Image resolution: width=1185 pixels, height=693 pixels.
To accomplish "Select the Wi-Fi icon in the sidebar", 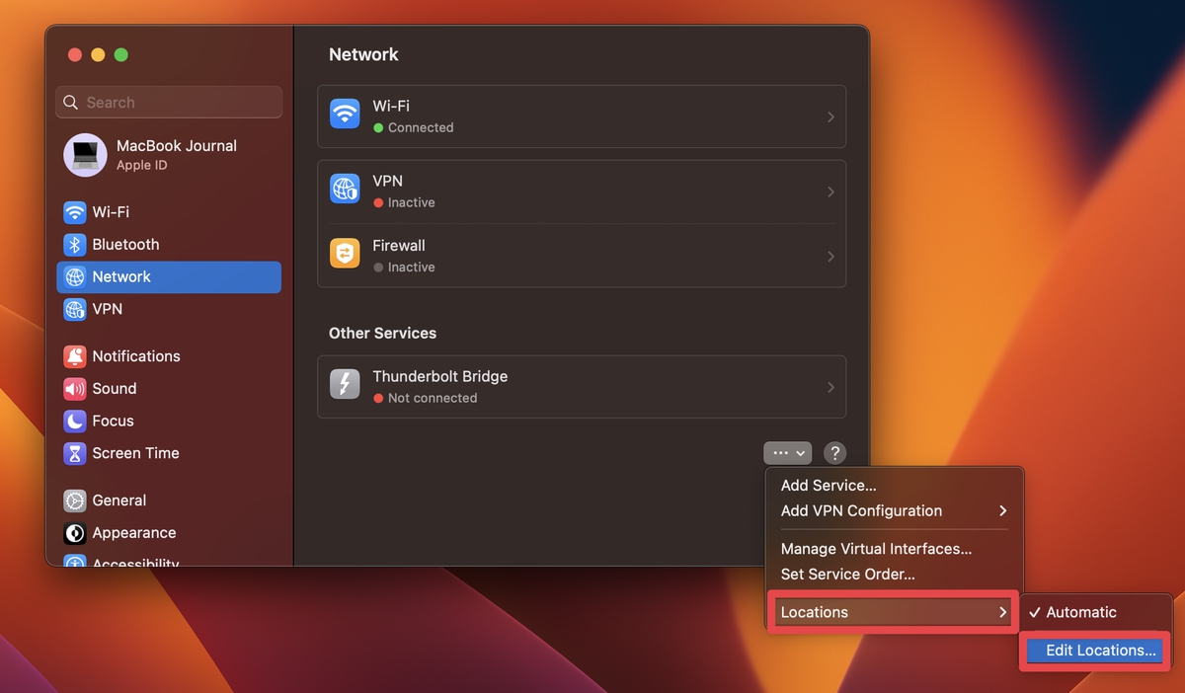I will tap(74, 212).
